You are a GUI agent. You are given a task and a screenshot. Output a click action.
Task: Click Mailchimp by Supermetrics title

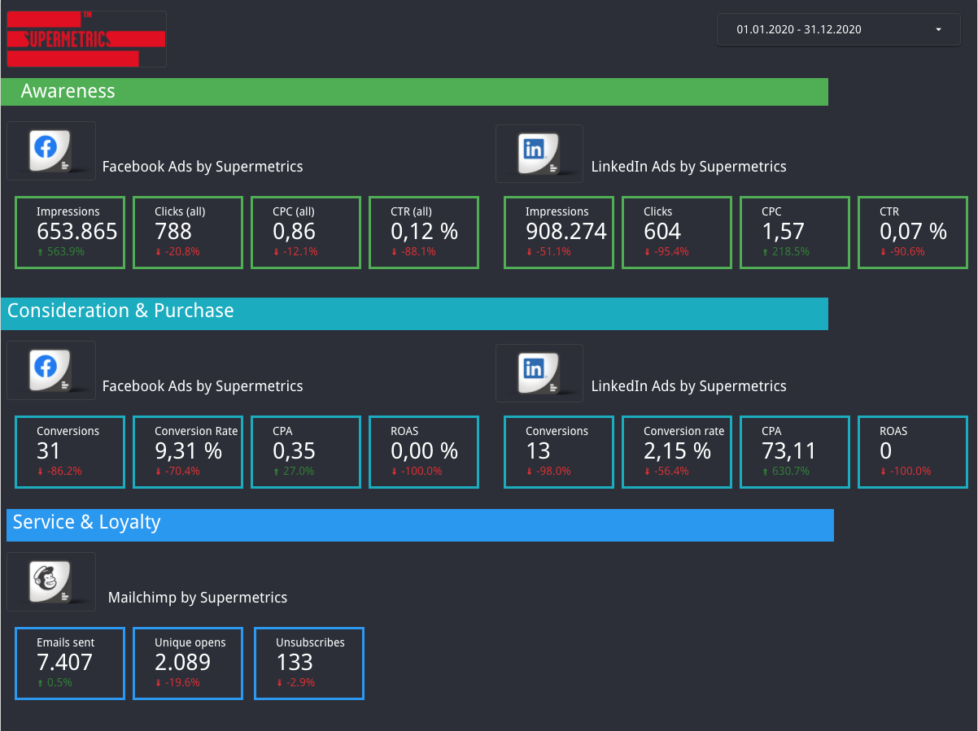(x=198, y=598)
